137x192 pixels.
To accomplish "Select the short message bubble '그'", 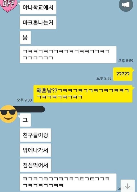I will (x=25, y=120).
